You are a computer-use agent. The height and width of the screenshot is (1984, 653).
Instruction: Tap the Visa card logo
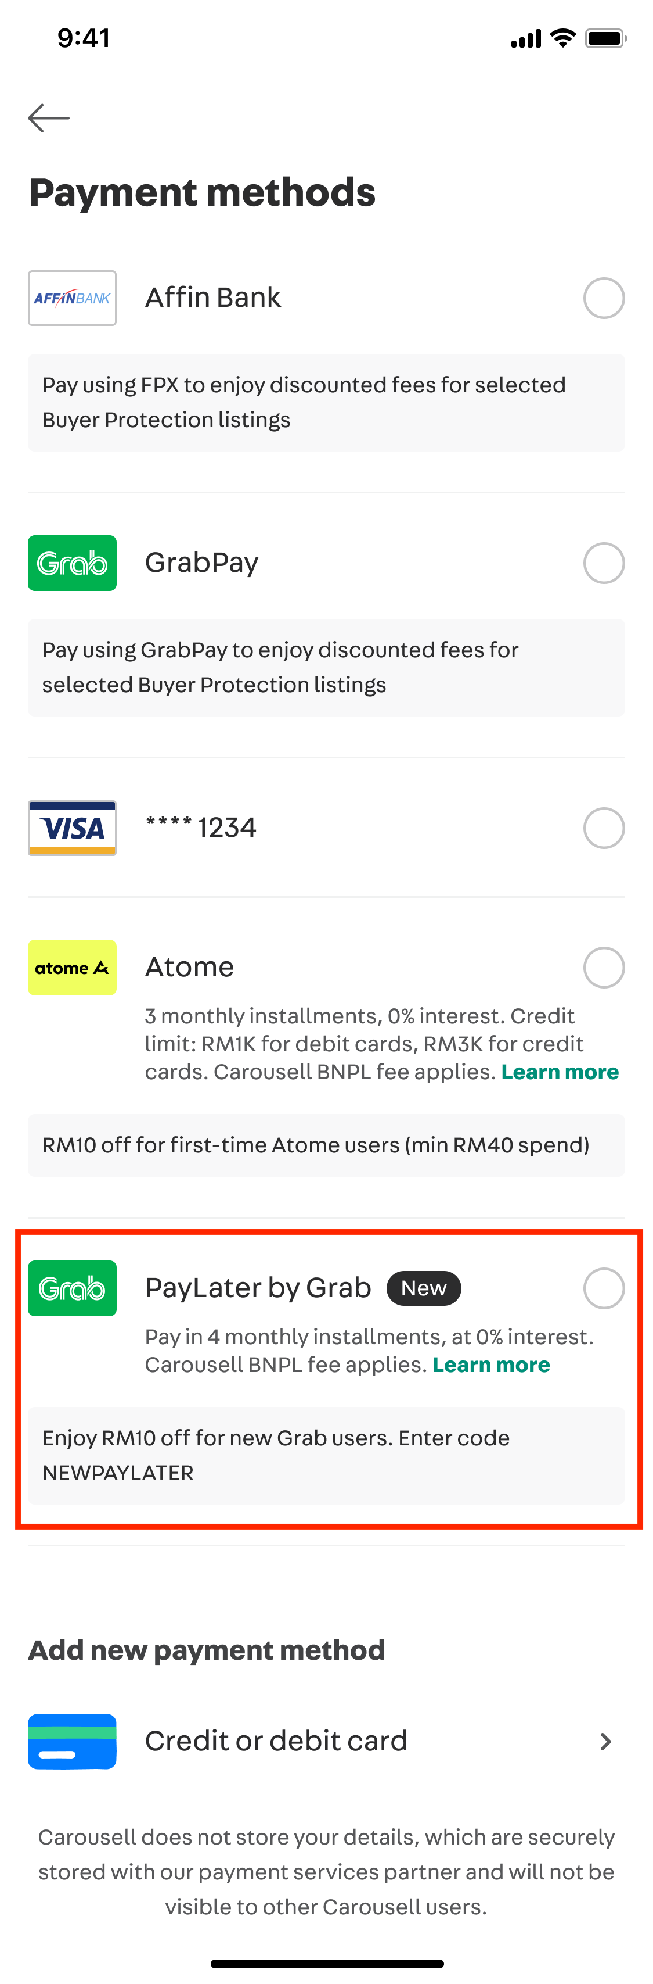tap(73, 828)
